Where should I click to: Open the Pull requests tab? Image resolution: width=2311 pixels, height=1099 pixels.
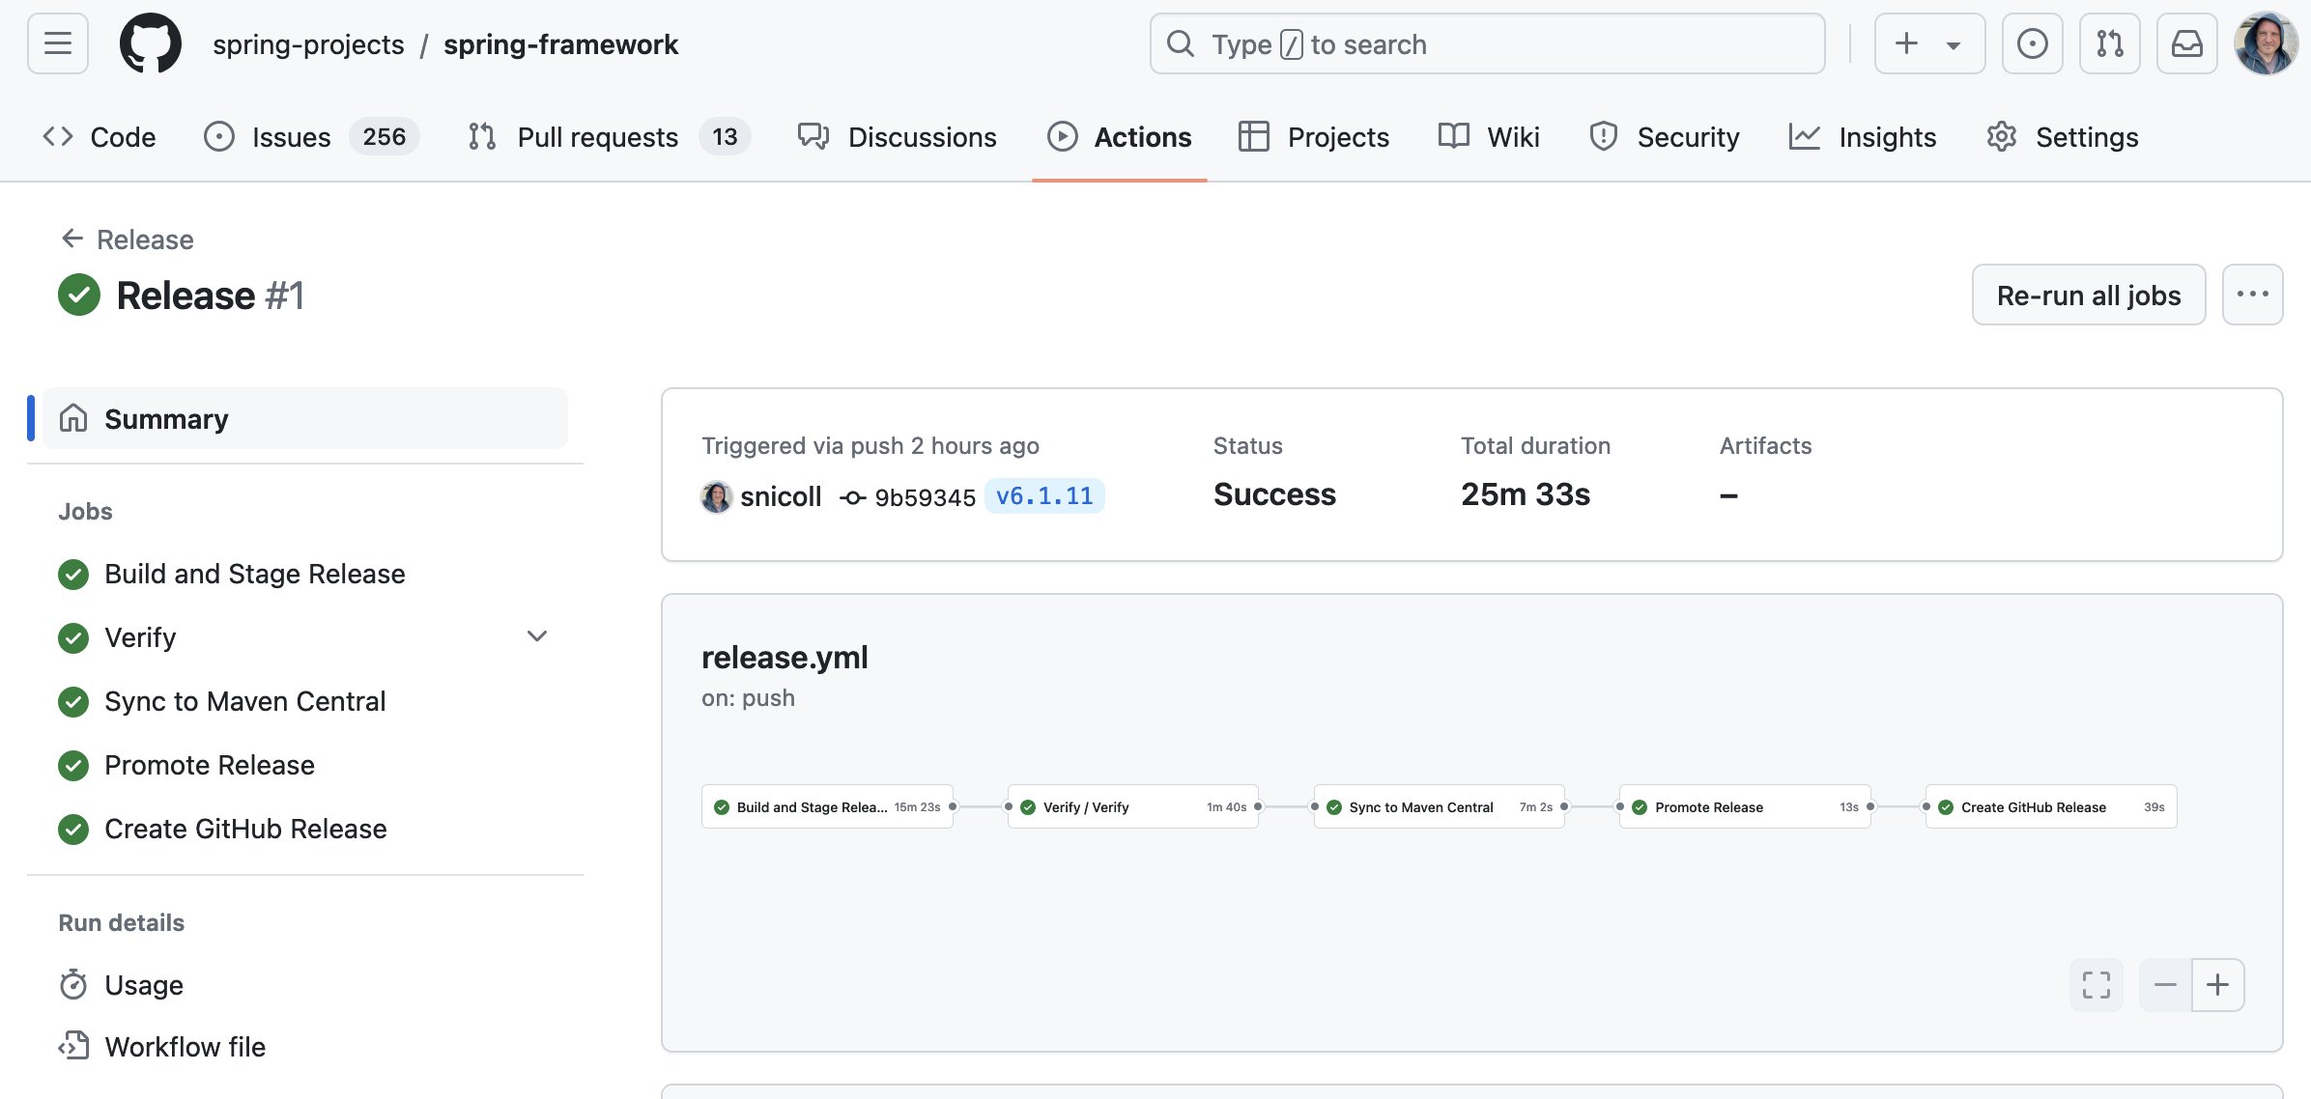pos(609,137)
